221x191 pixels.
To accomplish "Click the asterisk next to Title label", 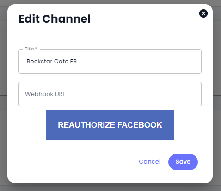I will point(36,48).
